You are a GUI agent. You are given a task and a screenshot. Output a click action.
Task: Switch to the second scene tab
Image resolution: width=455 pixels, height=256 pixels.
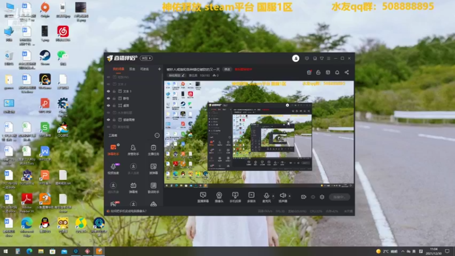coord(133,69)
